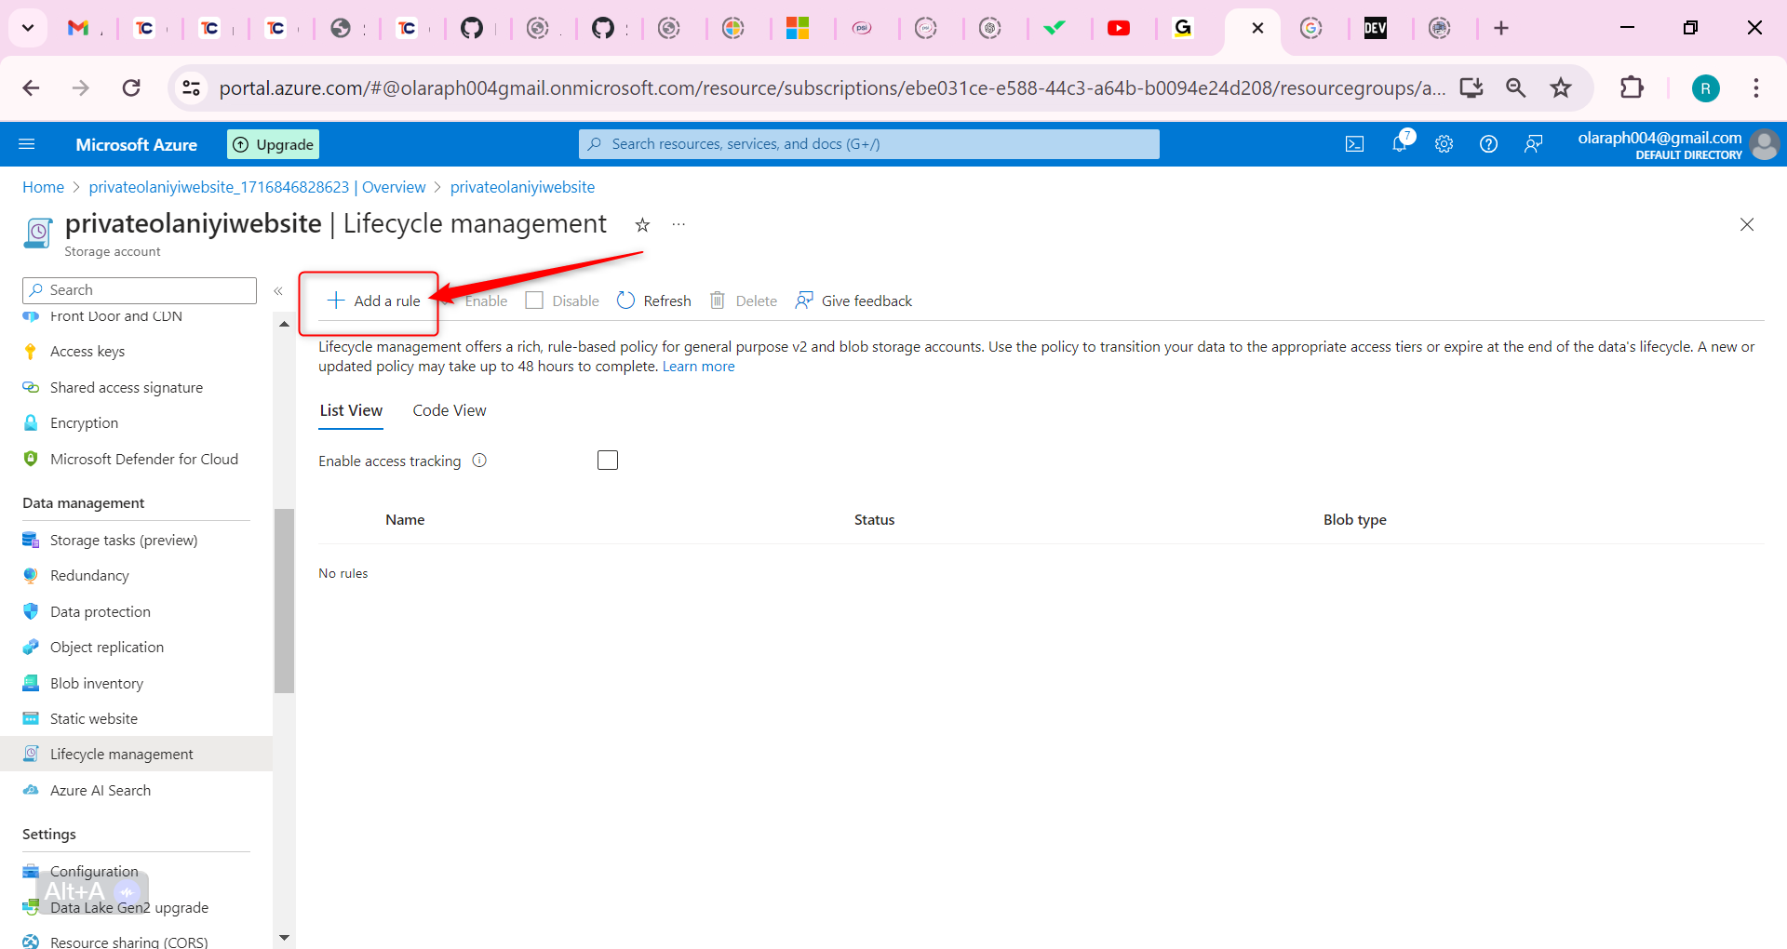The height and width of the screenshot is (949, 1787).
Task: Switch to the Gmail tab
Action: pyautogui.click(x=79, y=28)
